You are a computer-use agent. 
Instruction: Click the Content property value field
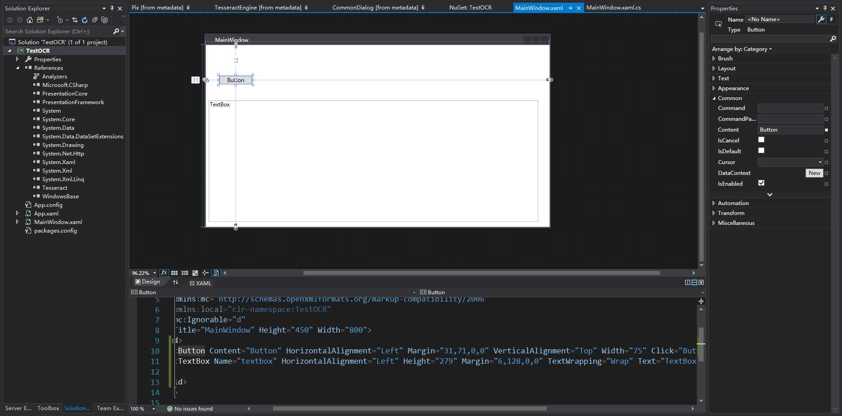point(790,130)
